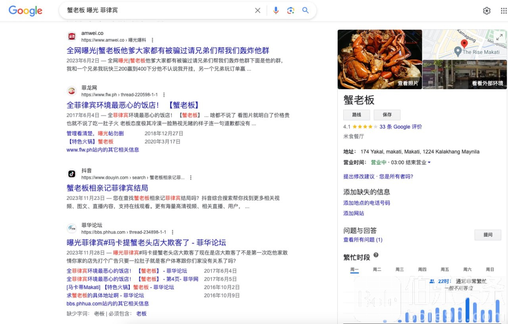Click the 菲华论坛 site favicon
This screenshot has height=324, width=508.
tap(72, 228)
